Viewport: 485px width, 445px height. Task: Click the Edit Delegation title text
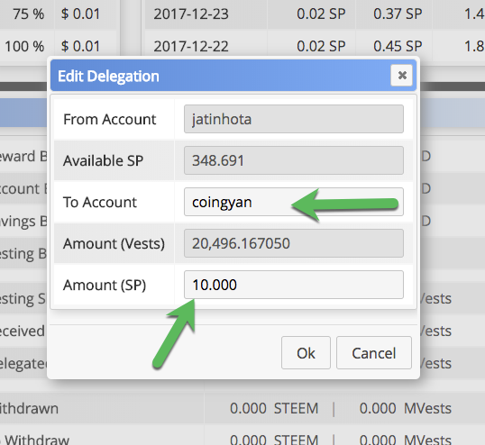tap(108, 76)
